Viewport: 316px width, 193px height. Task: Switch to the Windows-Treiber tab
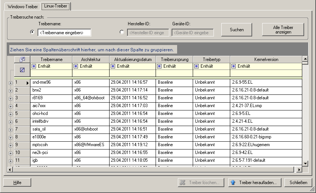coord(21,6)
